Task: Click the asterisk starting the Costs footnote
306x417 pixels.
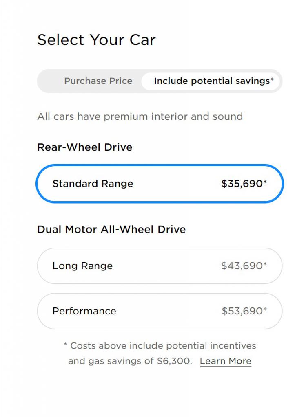Action: coord(65,345)
